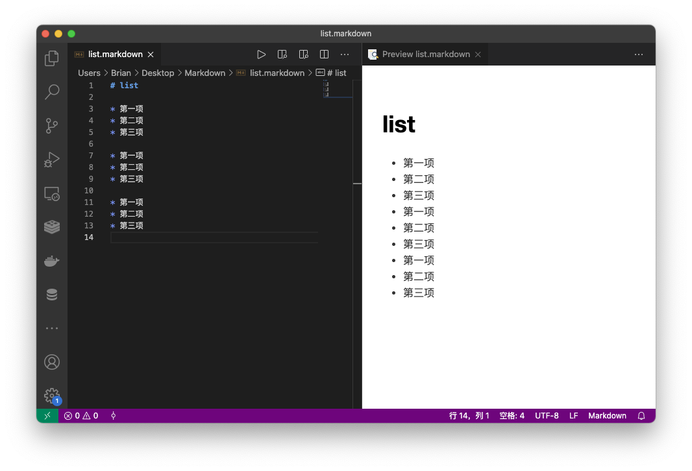This screenshot has width=692, height=471.
Task: Open preview to the side icon
Action: click(282, 54)
